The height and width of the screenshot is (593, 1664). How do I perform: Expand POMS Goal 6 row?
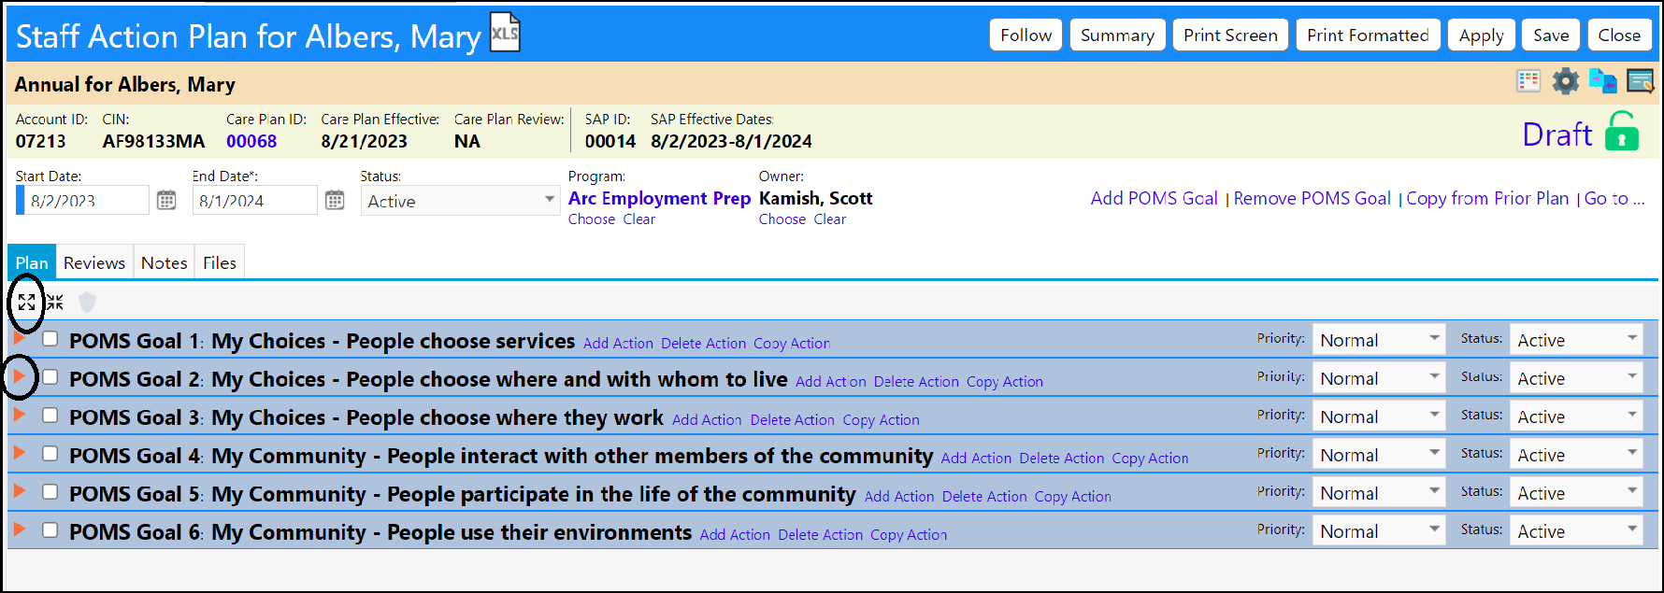(19, 529)
